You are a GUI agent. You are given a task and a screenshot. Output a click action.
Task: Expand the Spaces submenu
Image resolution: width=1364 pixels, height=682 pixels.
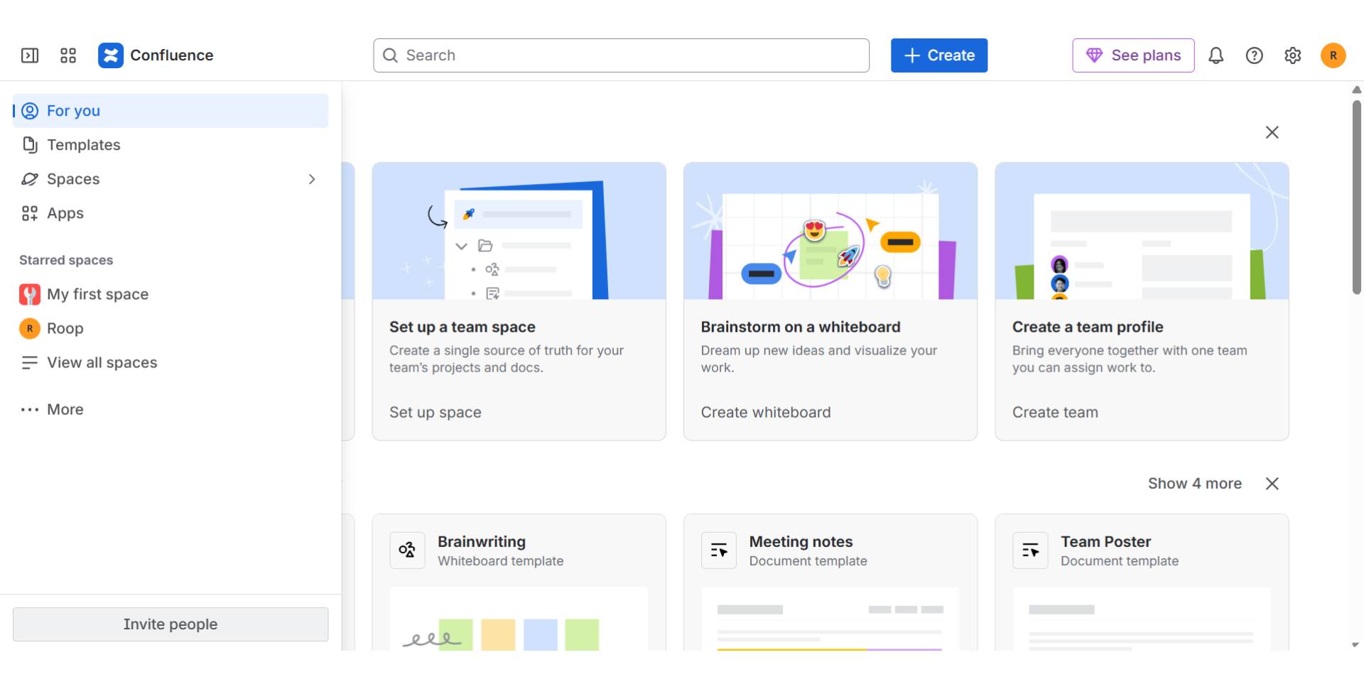point(312,179)
